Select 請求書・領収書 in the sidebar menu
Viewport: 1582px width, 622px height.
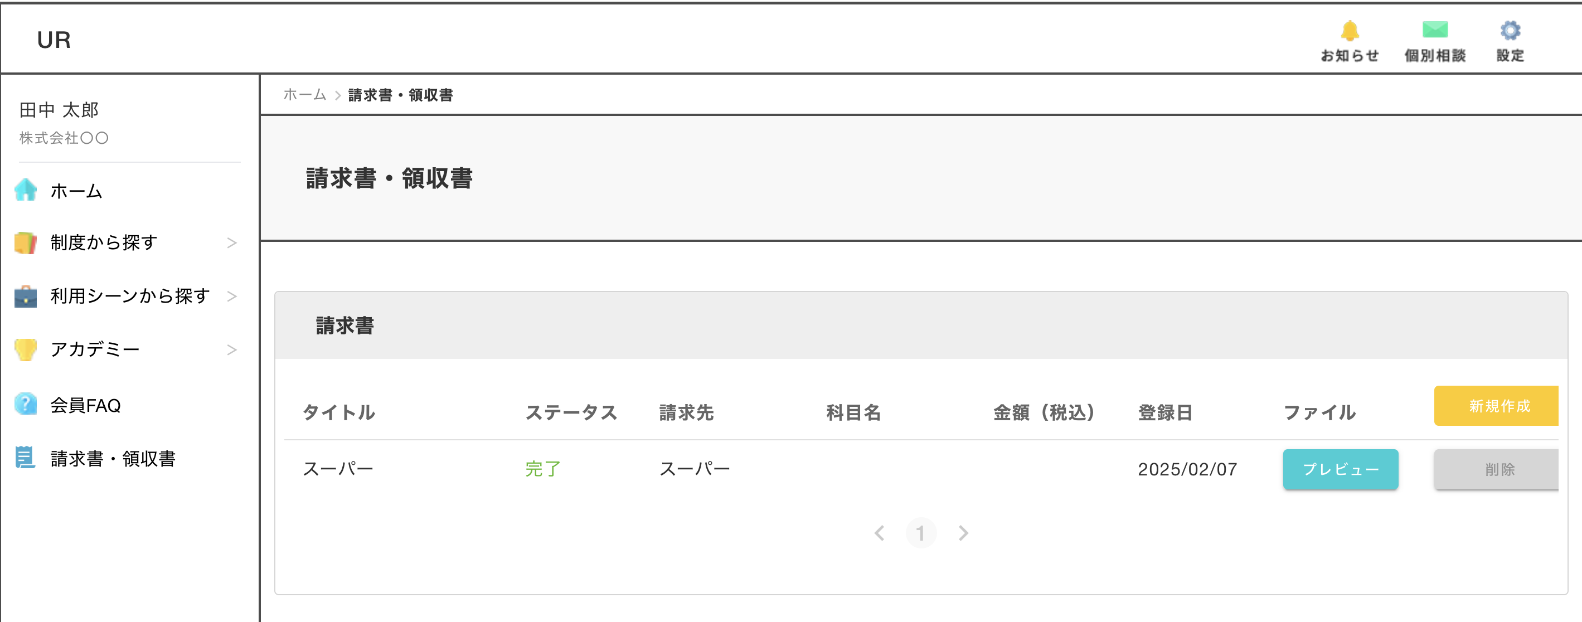point(113,459)
